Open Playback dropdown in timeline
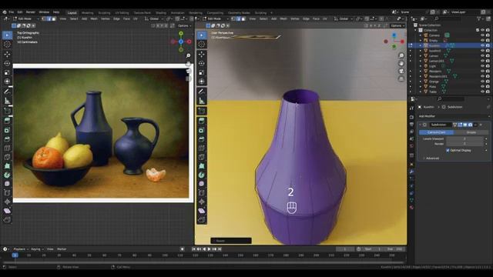 [x=21, y=249]
